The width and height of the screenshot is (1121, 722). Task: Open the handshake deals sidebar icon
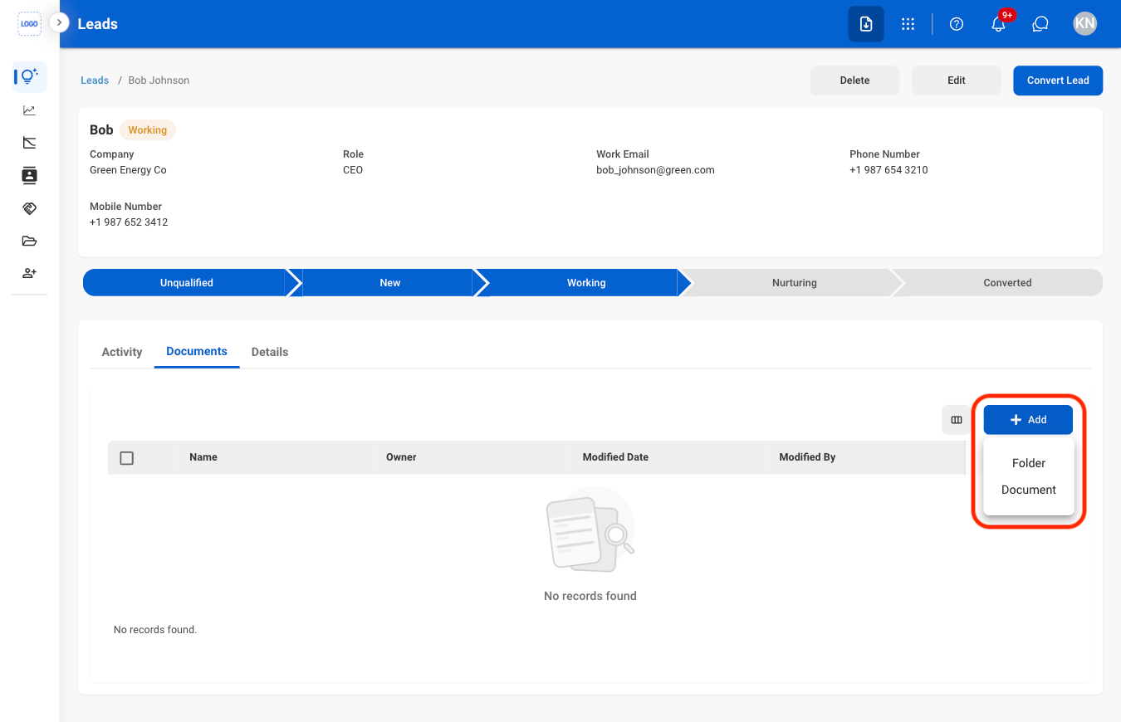tap(30, 208)
